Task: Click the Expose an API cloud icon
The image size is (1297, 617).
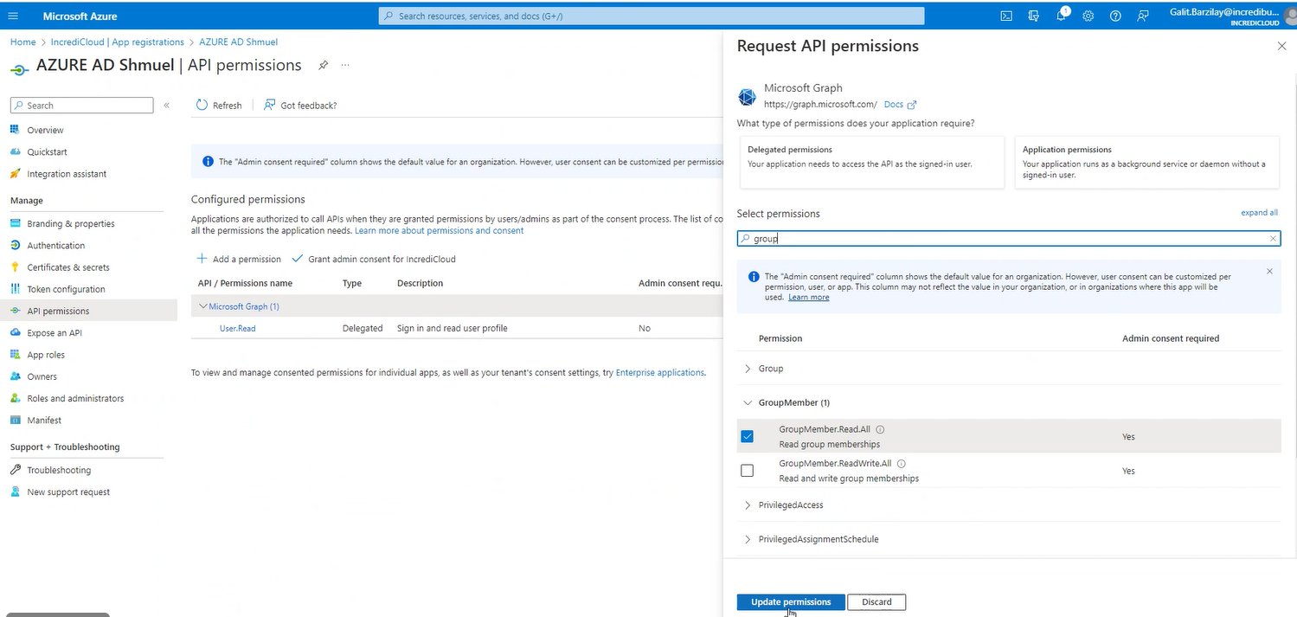Action: 16,332
